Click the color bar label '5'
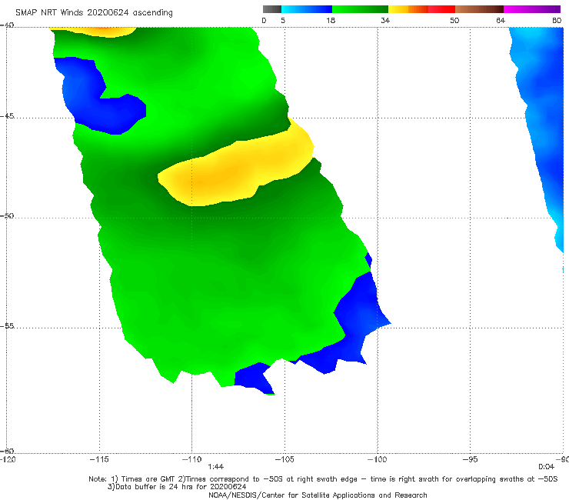 pyautogui.click(x=283, y=20)
